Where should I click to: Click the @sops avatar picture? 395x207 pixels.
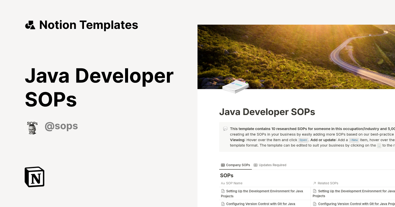32,126
